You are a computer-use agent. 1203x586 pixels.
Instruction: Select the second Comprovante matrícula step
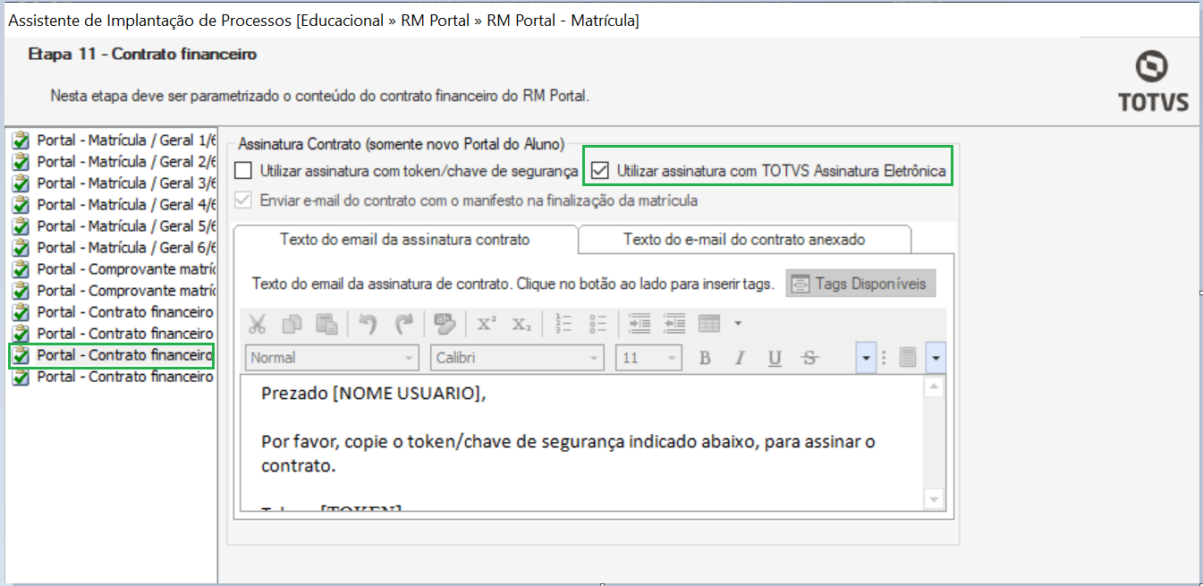click(114, 291)
